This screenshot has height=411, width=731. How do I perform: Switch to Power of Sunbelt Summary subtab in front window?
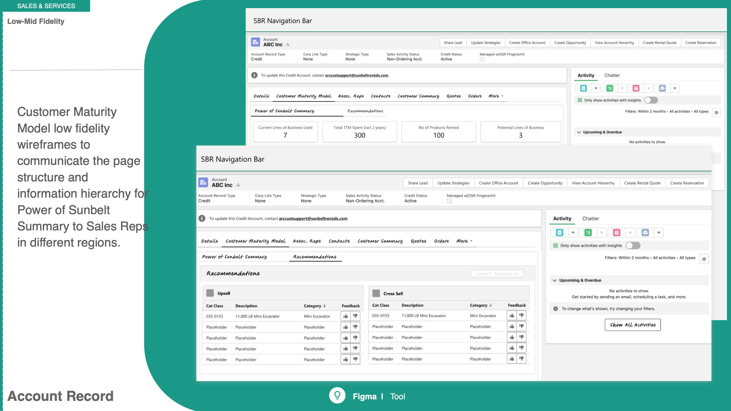tap(234, 257)
